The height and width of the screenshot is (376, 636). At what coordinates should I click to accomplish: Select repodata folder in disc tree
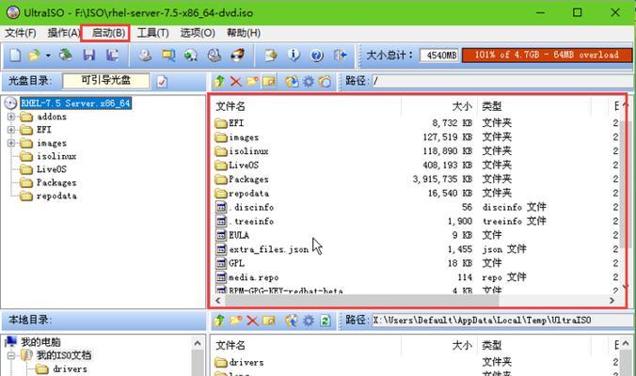pos(56,196)
